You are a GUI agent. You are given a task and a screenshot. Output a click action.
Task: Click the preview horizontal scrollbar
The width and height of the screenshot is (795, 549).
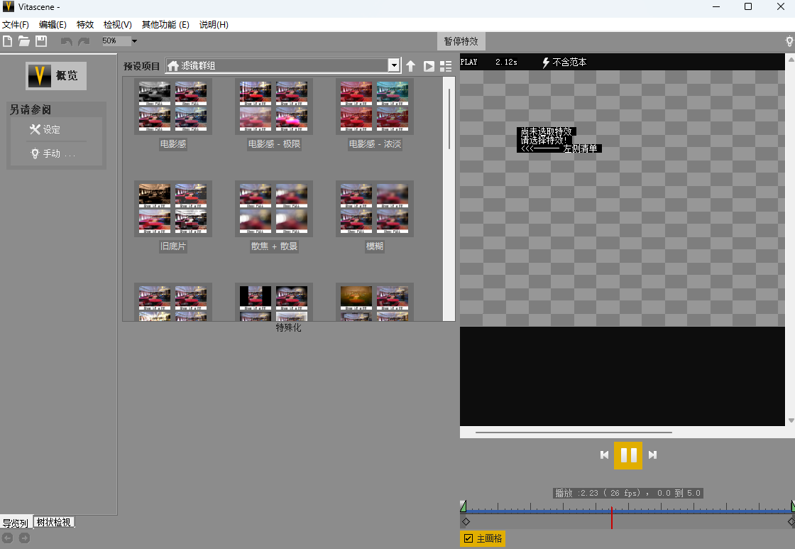(574, 433)
